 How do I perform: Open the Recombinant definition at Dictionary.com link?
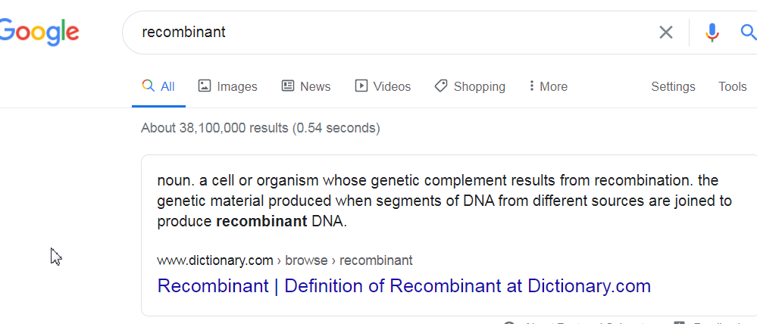[404, 286]
